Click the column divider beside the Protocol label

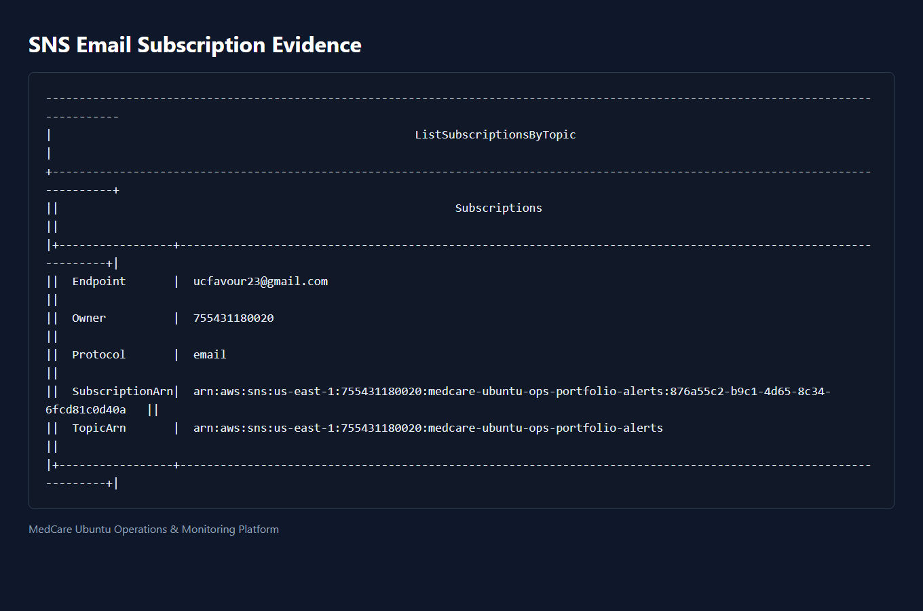click(176, 354)
